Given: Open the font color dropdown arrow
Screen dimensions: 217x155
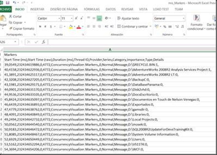Looking at the screenshot, I should click(83, 27).
